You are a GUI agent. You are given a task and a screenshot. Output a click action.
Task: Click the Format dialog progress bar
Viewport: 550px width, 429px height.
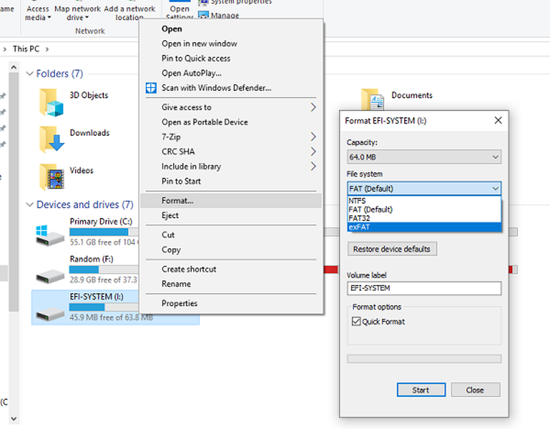(424, 359)
